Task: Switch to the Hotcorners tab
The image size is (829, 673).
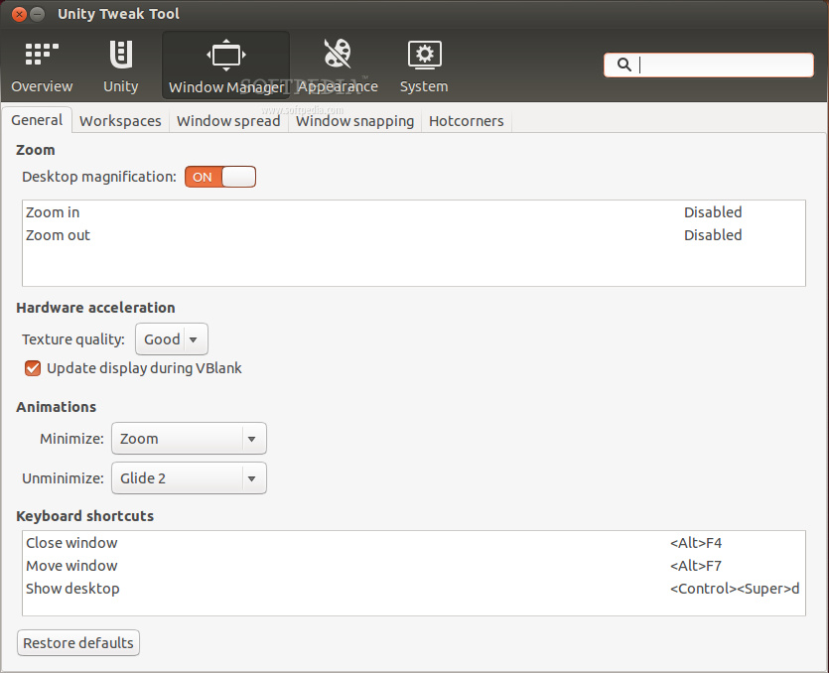Action: pyautogui.click(x=467, y=121)
